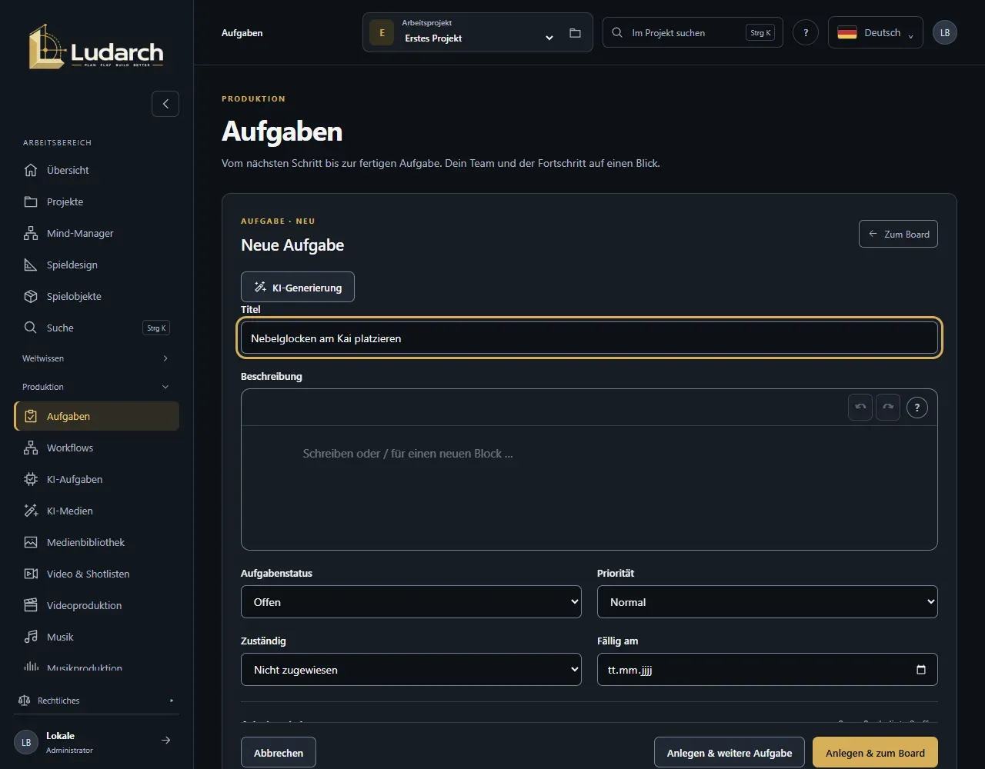
Task: Undo in the description editor
Action: (x=860, y=408)
